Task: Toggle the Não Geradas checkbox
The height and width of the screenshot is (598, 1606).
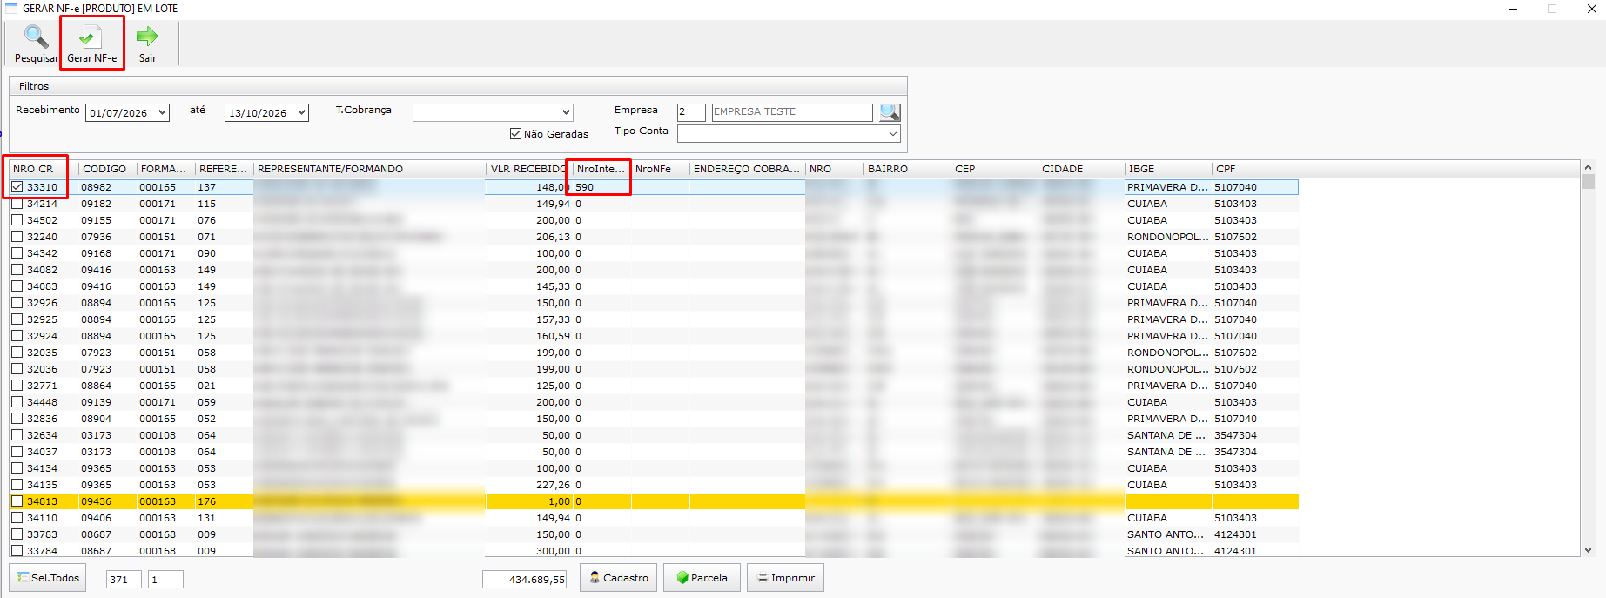Action: tap(515, 134)
